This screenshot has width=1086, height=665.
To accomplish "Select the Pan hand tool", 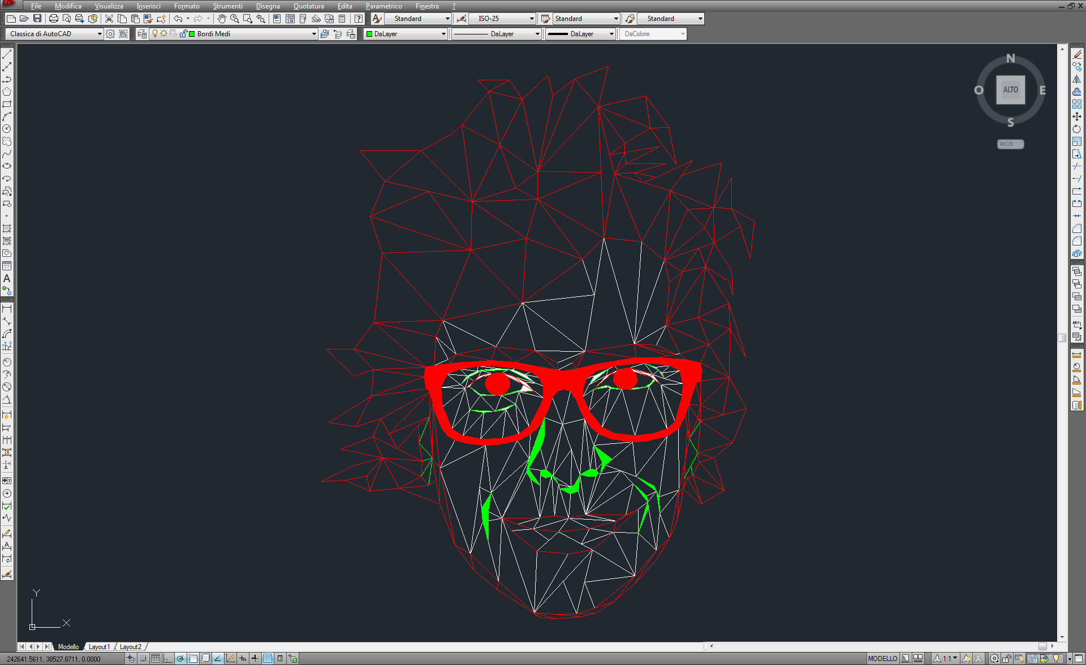I will coord(221,19).
